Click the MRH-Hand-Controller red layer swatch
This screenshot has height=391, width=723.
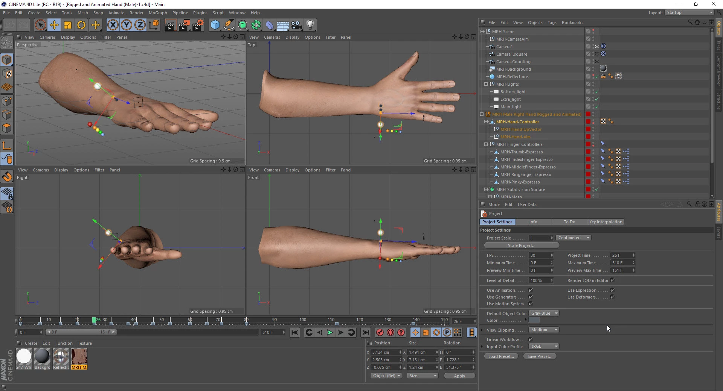click(588, 122)
